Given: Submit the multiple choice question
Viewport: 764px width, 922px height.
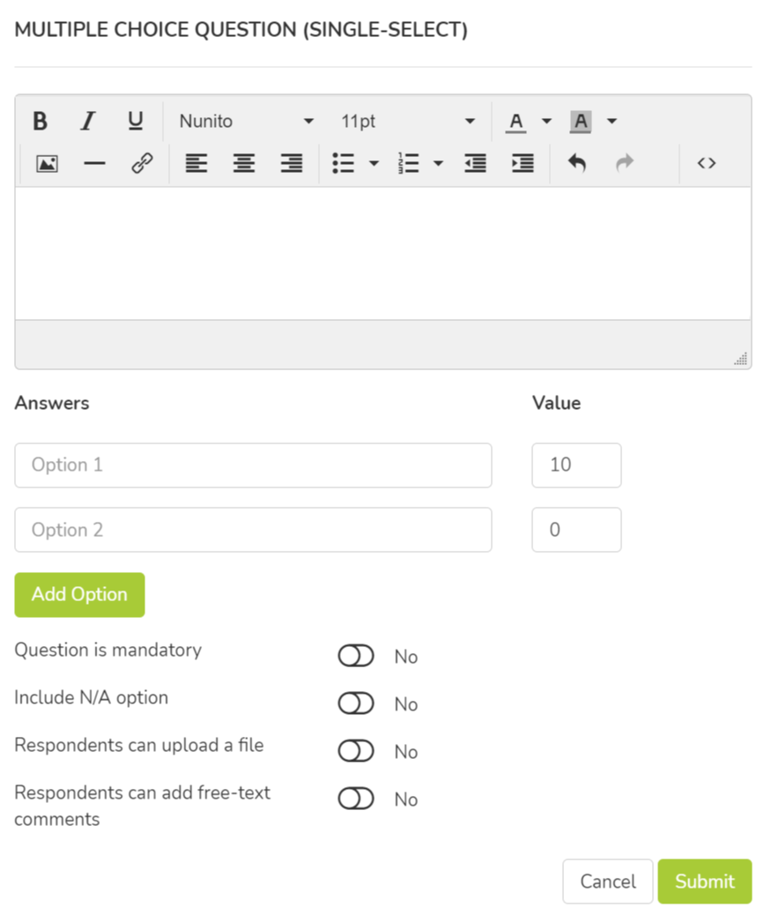Looking at the screenshot, I should tap(704, 881).
